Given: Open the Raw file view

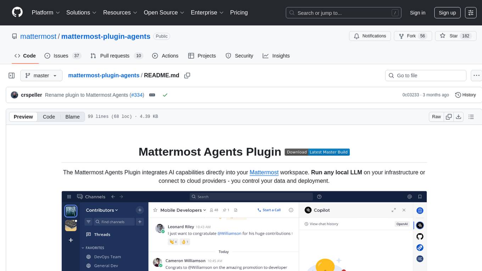Looking at the screenshot, I should (x=436, y=117).
